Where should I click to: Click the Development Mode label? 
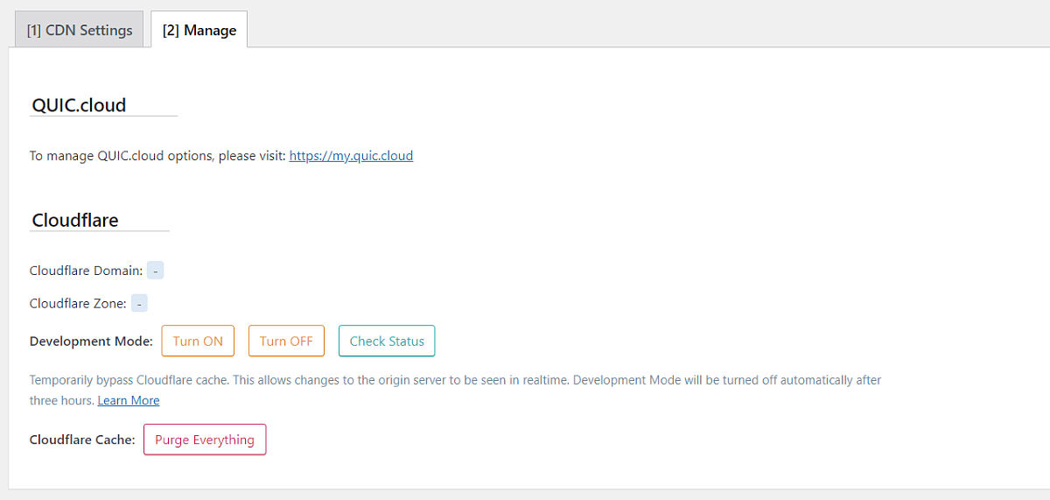point(91,342)
